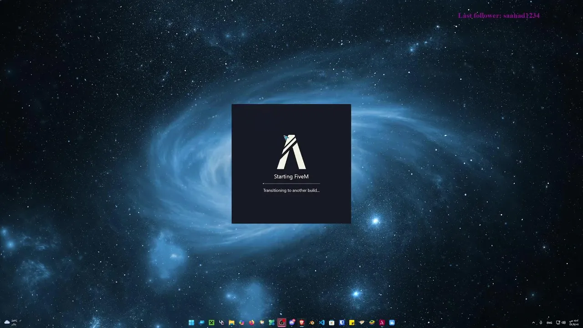Open the network status tray icon
Viewport: 583px width, 328px height.
pyautogui.click(x=558, y=323)
